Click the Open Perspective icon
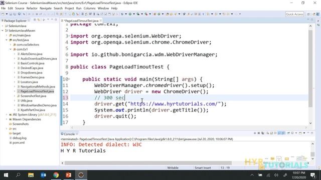This screenshot has height=180, width=321. coord(308,14)
